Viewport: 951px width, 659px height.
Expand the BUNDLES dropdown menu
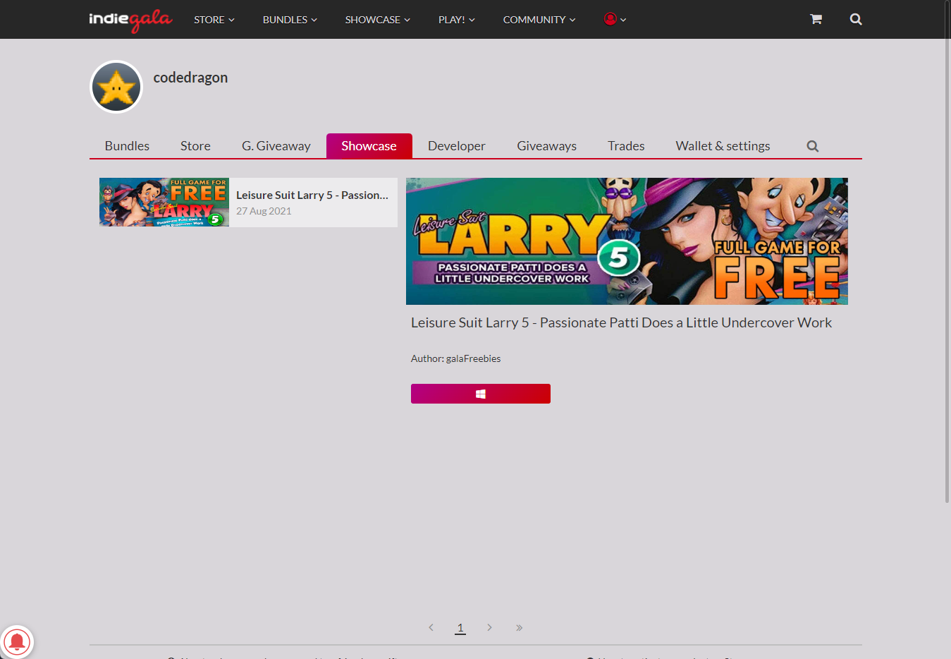pos(290,20)
